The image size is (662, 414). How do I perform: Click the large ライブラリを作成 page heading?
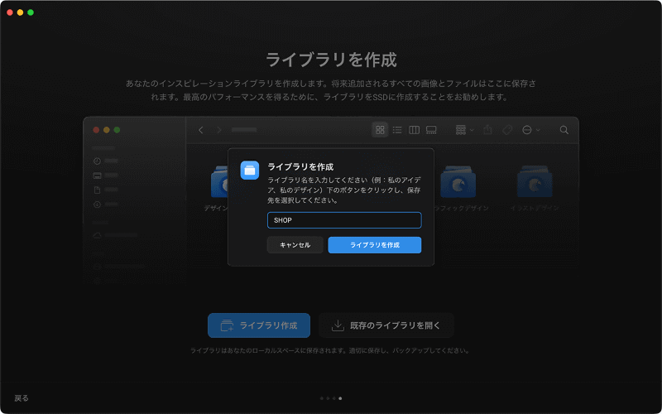coord(331,60)
